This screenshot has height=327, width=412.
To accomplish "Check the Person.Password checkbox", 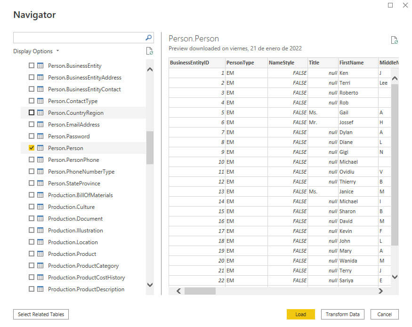I will [x=32, y=136].
